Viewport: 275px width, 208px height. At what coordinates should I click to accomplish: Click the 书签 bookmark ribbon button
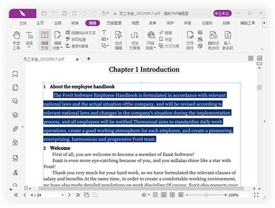click(x=166, y=40)
